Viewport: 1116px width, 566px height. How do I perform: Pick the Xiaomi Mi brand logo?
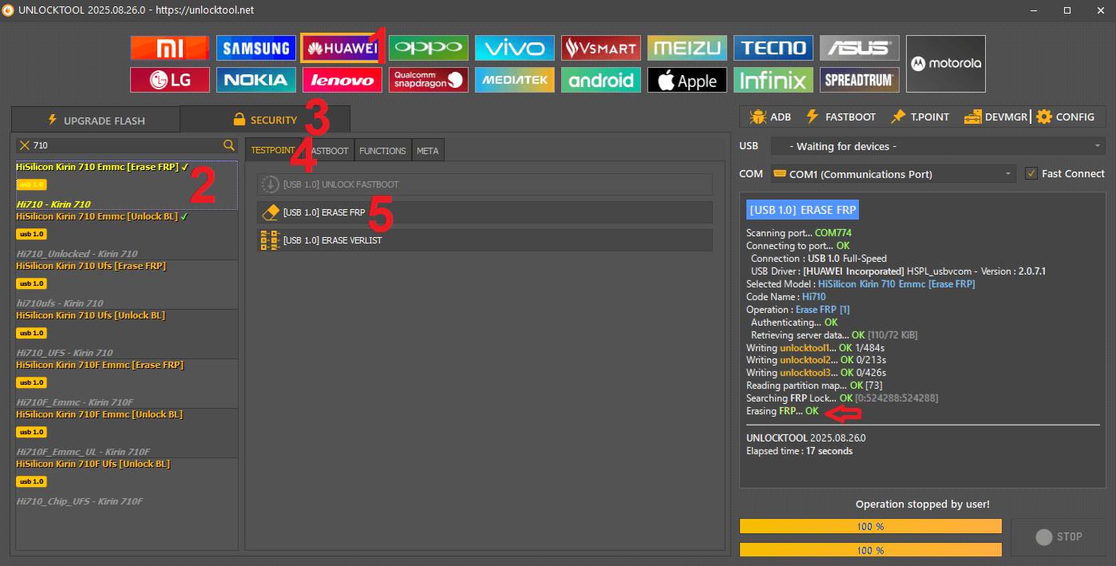point(169,48)
